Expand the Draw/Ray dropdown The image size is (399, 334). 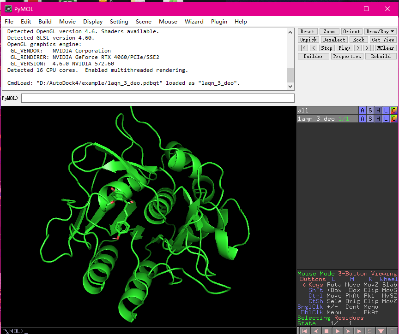click(381, 31)
